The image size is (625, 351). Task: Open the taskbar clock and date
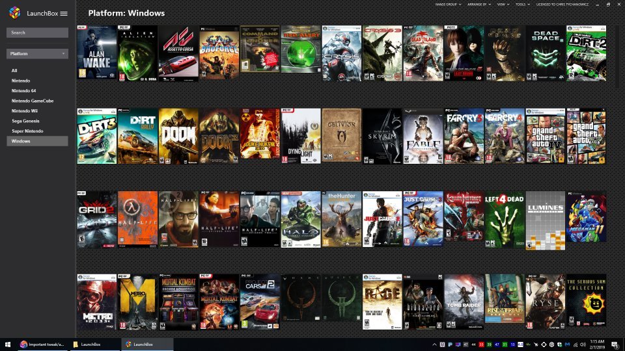[x=597, y=344]
